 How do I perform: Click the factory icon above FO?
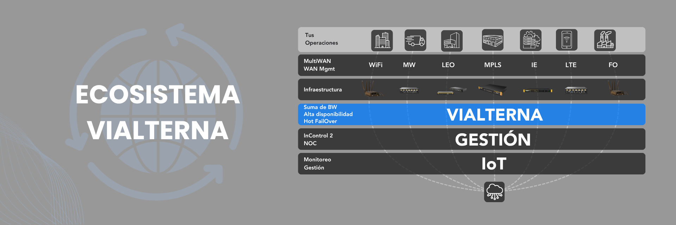[x=605, y=40]
